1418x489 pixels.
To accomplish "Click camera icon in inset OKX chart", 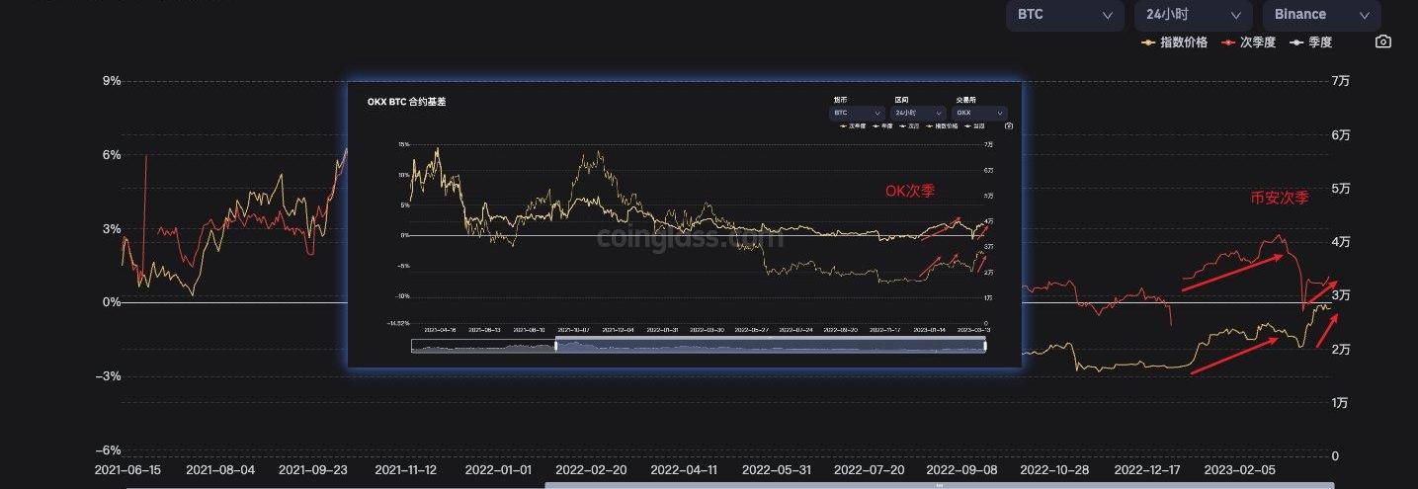I will pos(1009,126).
